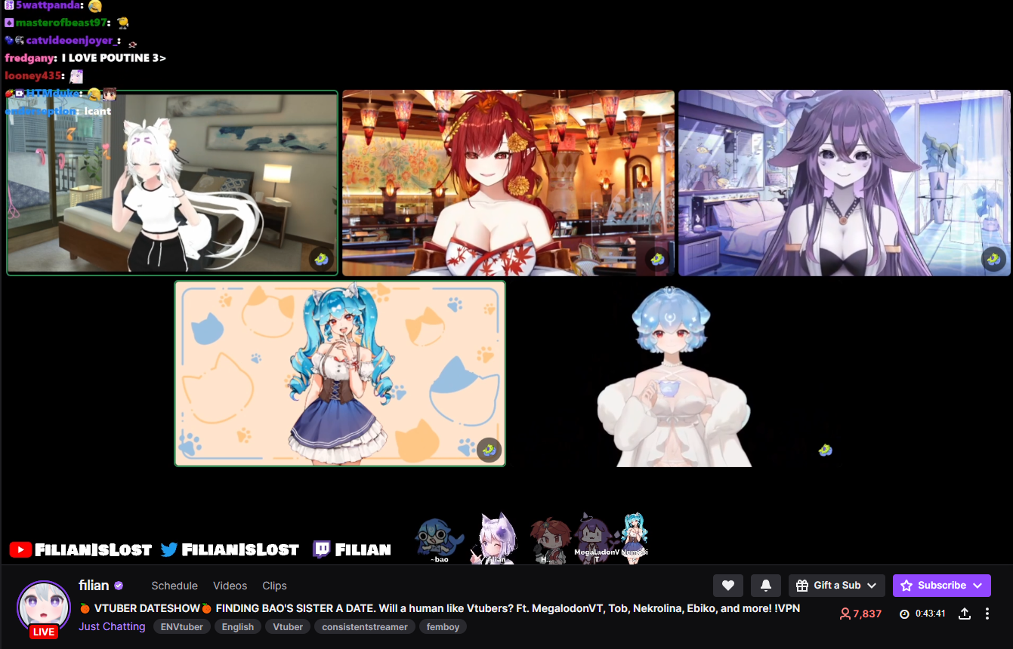Viewport: 1013px width, 649px height.
Task: Click the purple badge before masterofbeast97
Action: [9, 23]
